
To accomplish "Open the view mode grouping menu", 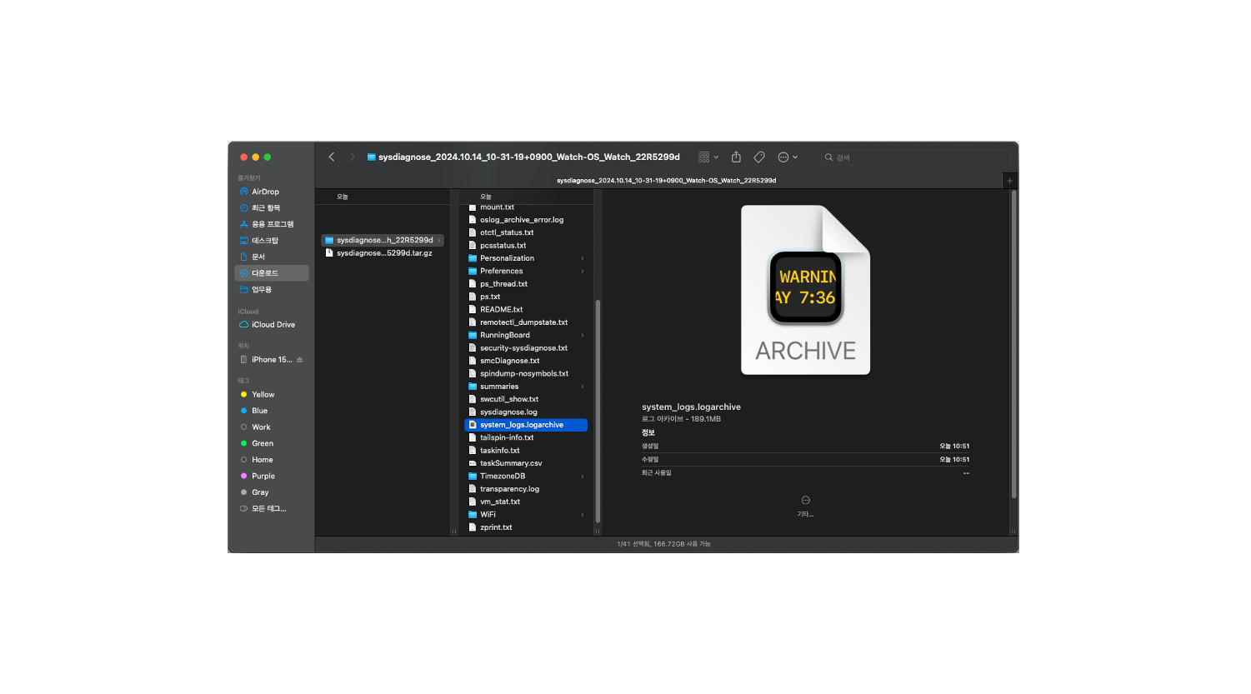I will (708, 157).
